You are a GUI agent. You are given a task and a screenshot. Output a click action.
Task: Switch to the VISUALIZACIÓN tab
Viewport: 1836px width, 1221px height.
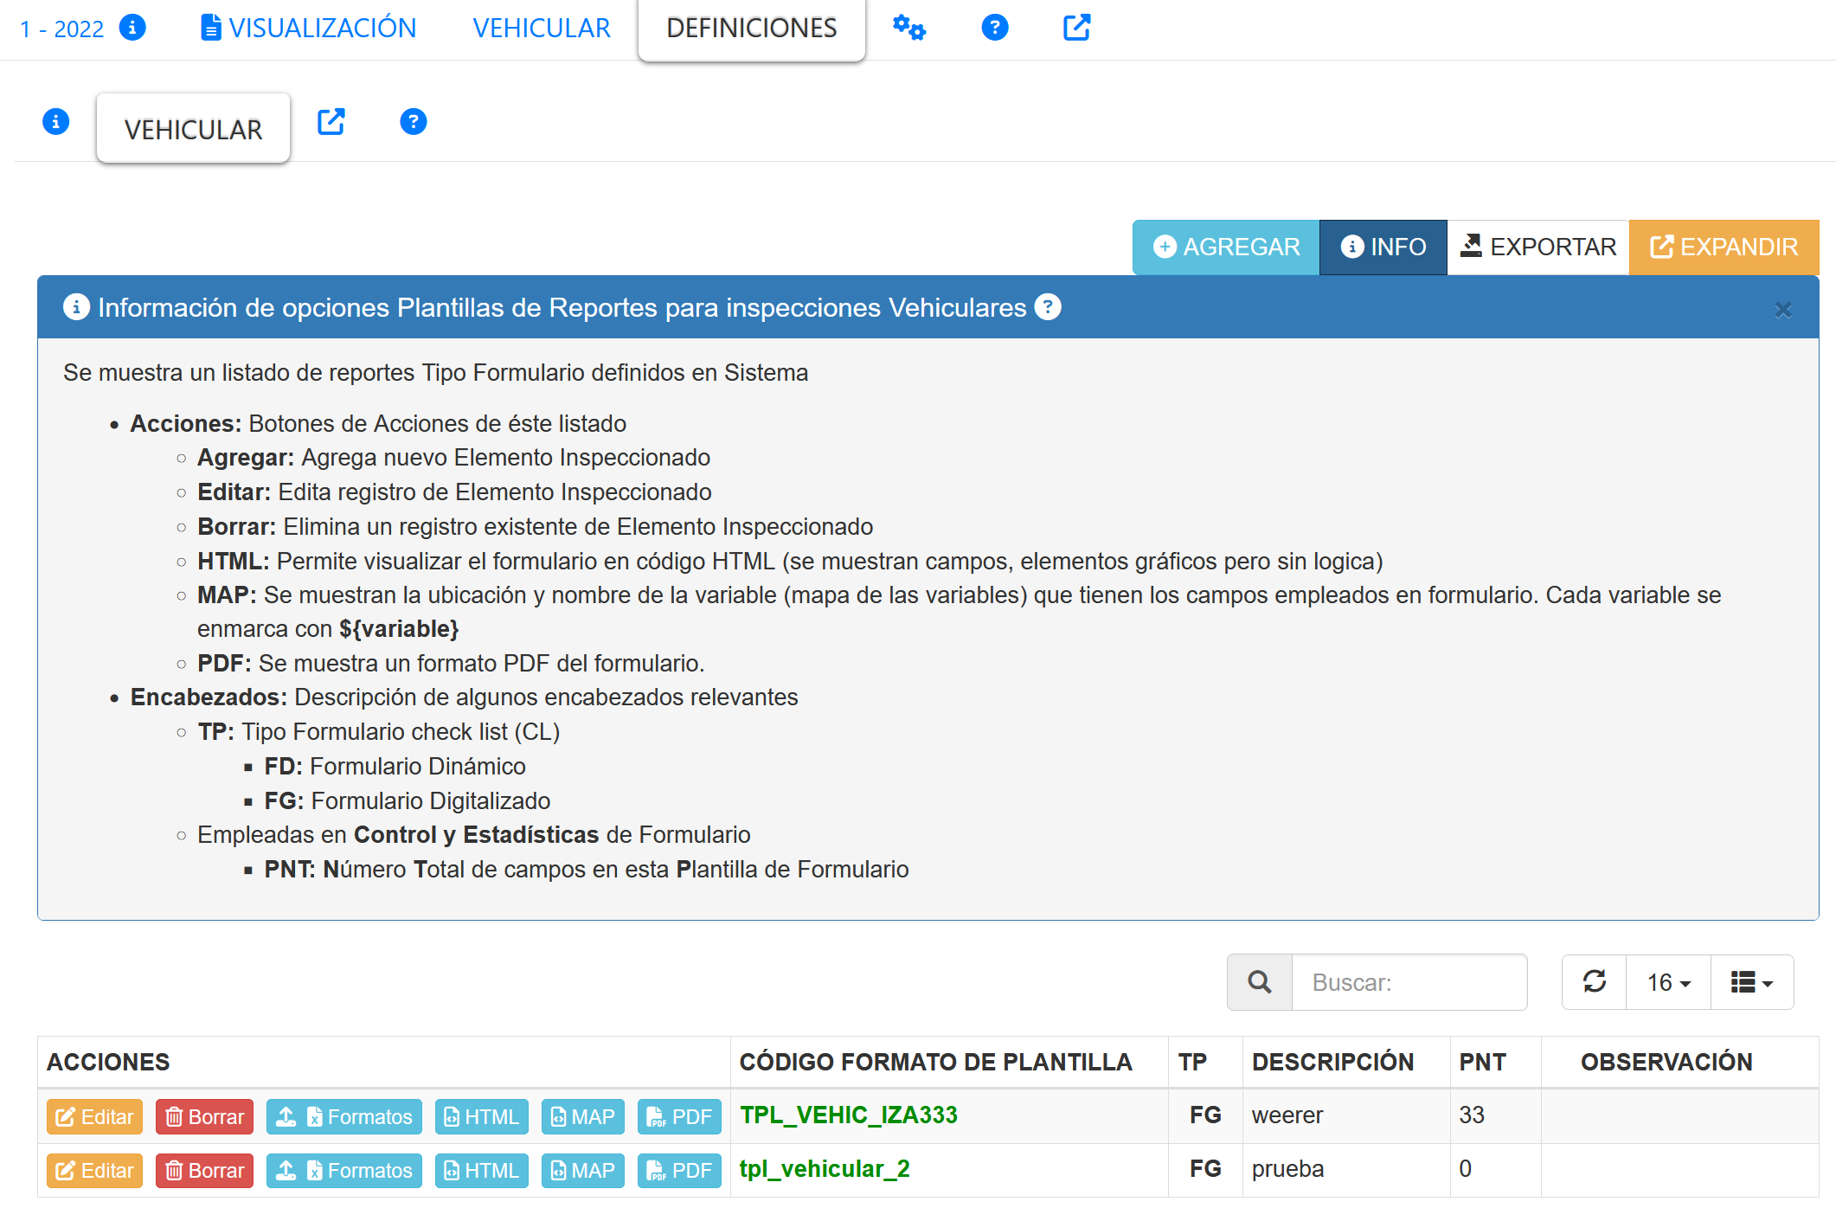tap(309, 28)
